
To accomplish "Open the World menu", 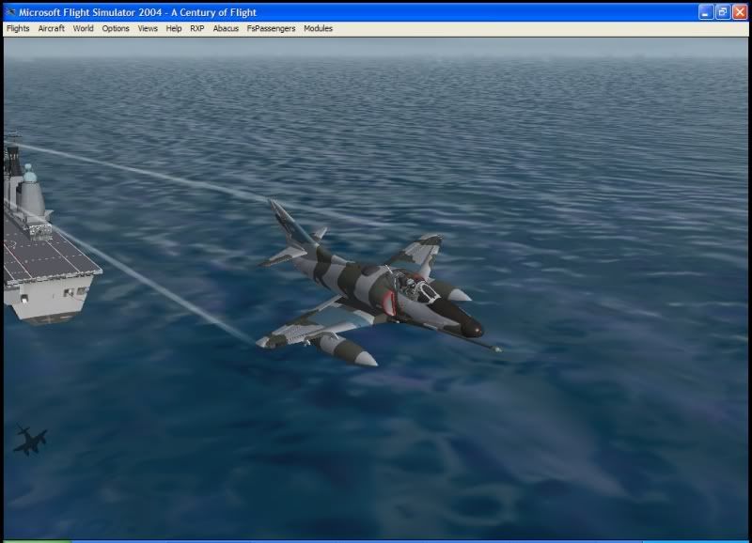I will [83, 29].
